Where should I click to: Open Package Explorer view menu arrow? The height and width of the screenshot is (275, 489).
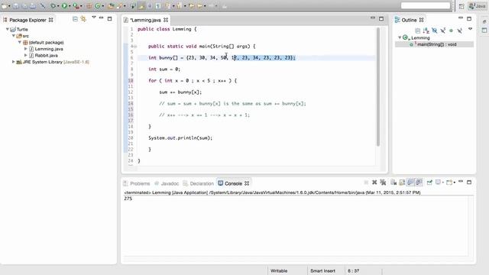[x=93, y=18]
